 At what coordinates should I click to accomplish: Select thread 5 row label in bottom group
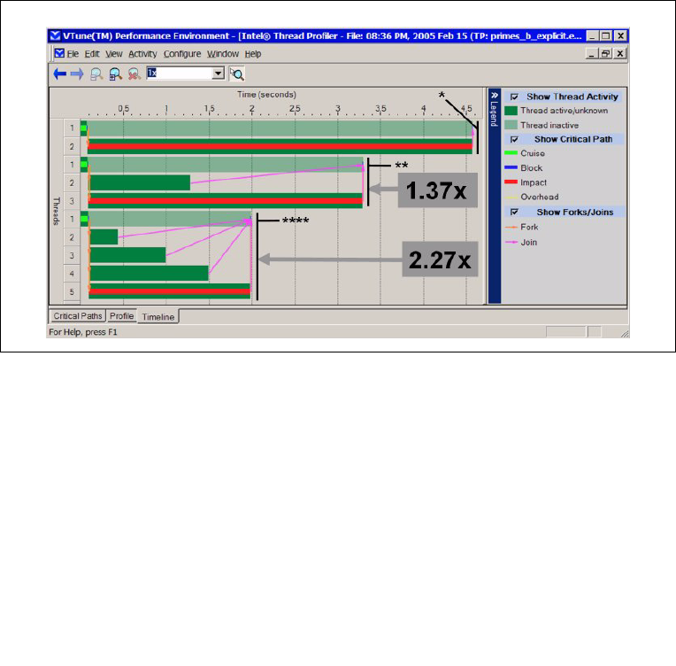(72, 291)
